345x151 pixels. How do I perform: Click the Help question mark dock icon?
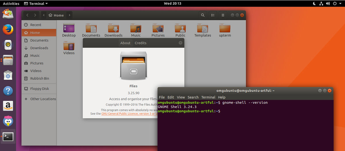(x=8, y=91)
